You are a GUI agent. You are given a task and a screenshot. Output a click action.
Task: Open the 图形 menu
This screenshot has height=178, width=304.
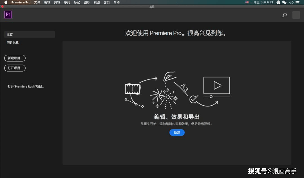click(87, 2)
